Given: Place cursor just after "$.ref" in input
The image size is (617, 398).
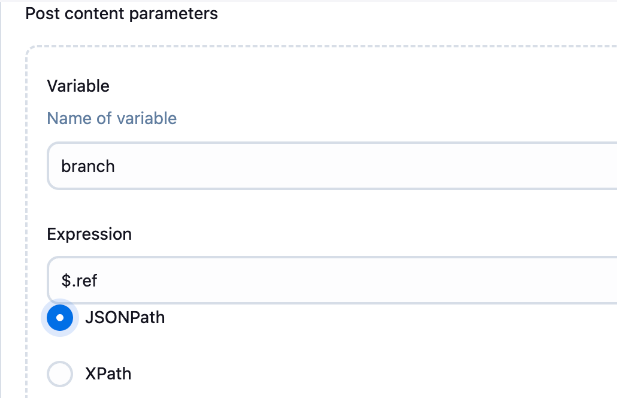Looking at the screenshot, I should [x=99, y=281].
